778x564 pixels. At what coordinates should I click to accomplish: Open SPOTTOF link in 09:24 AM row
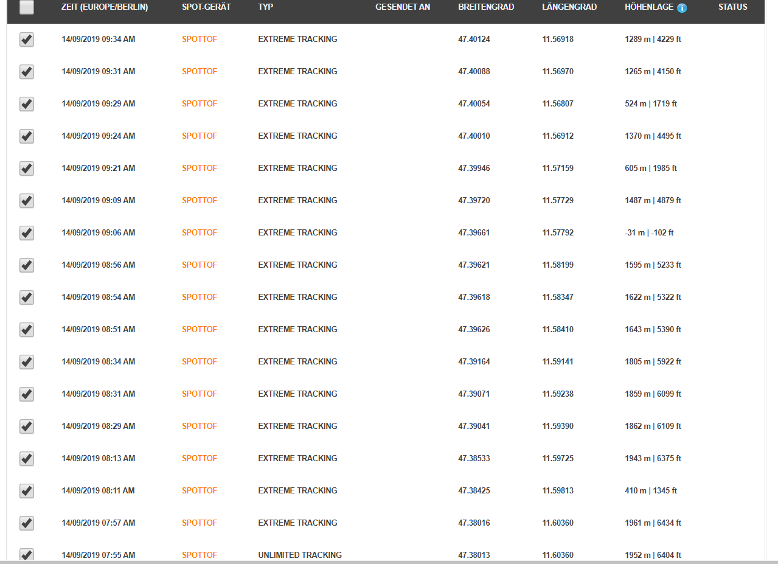point(200,136)
